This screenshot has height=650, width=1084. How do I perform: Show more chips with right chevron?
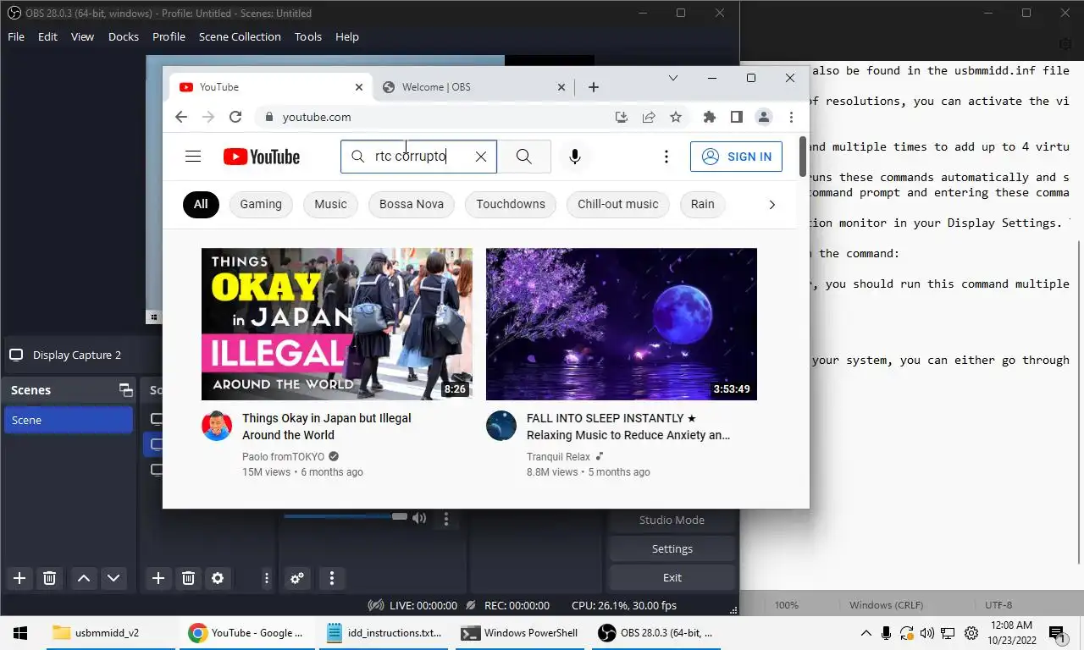[x=772, y=204]
